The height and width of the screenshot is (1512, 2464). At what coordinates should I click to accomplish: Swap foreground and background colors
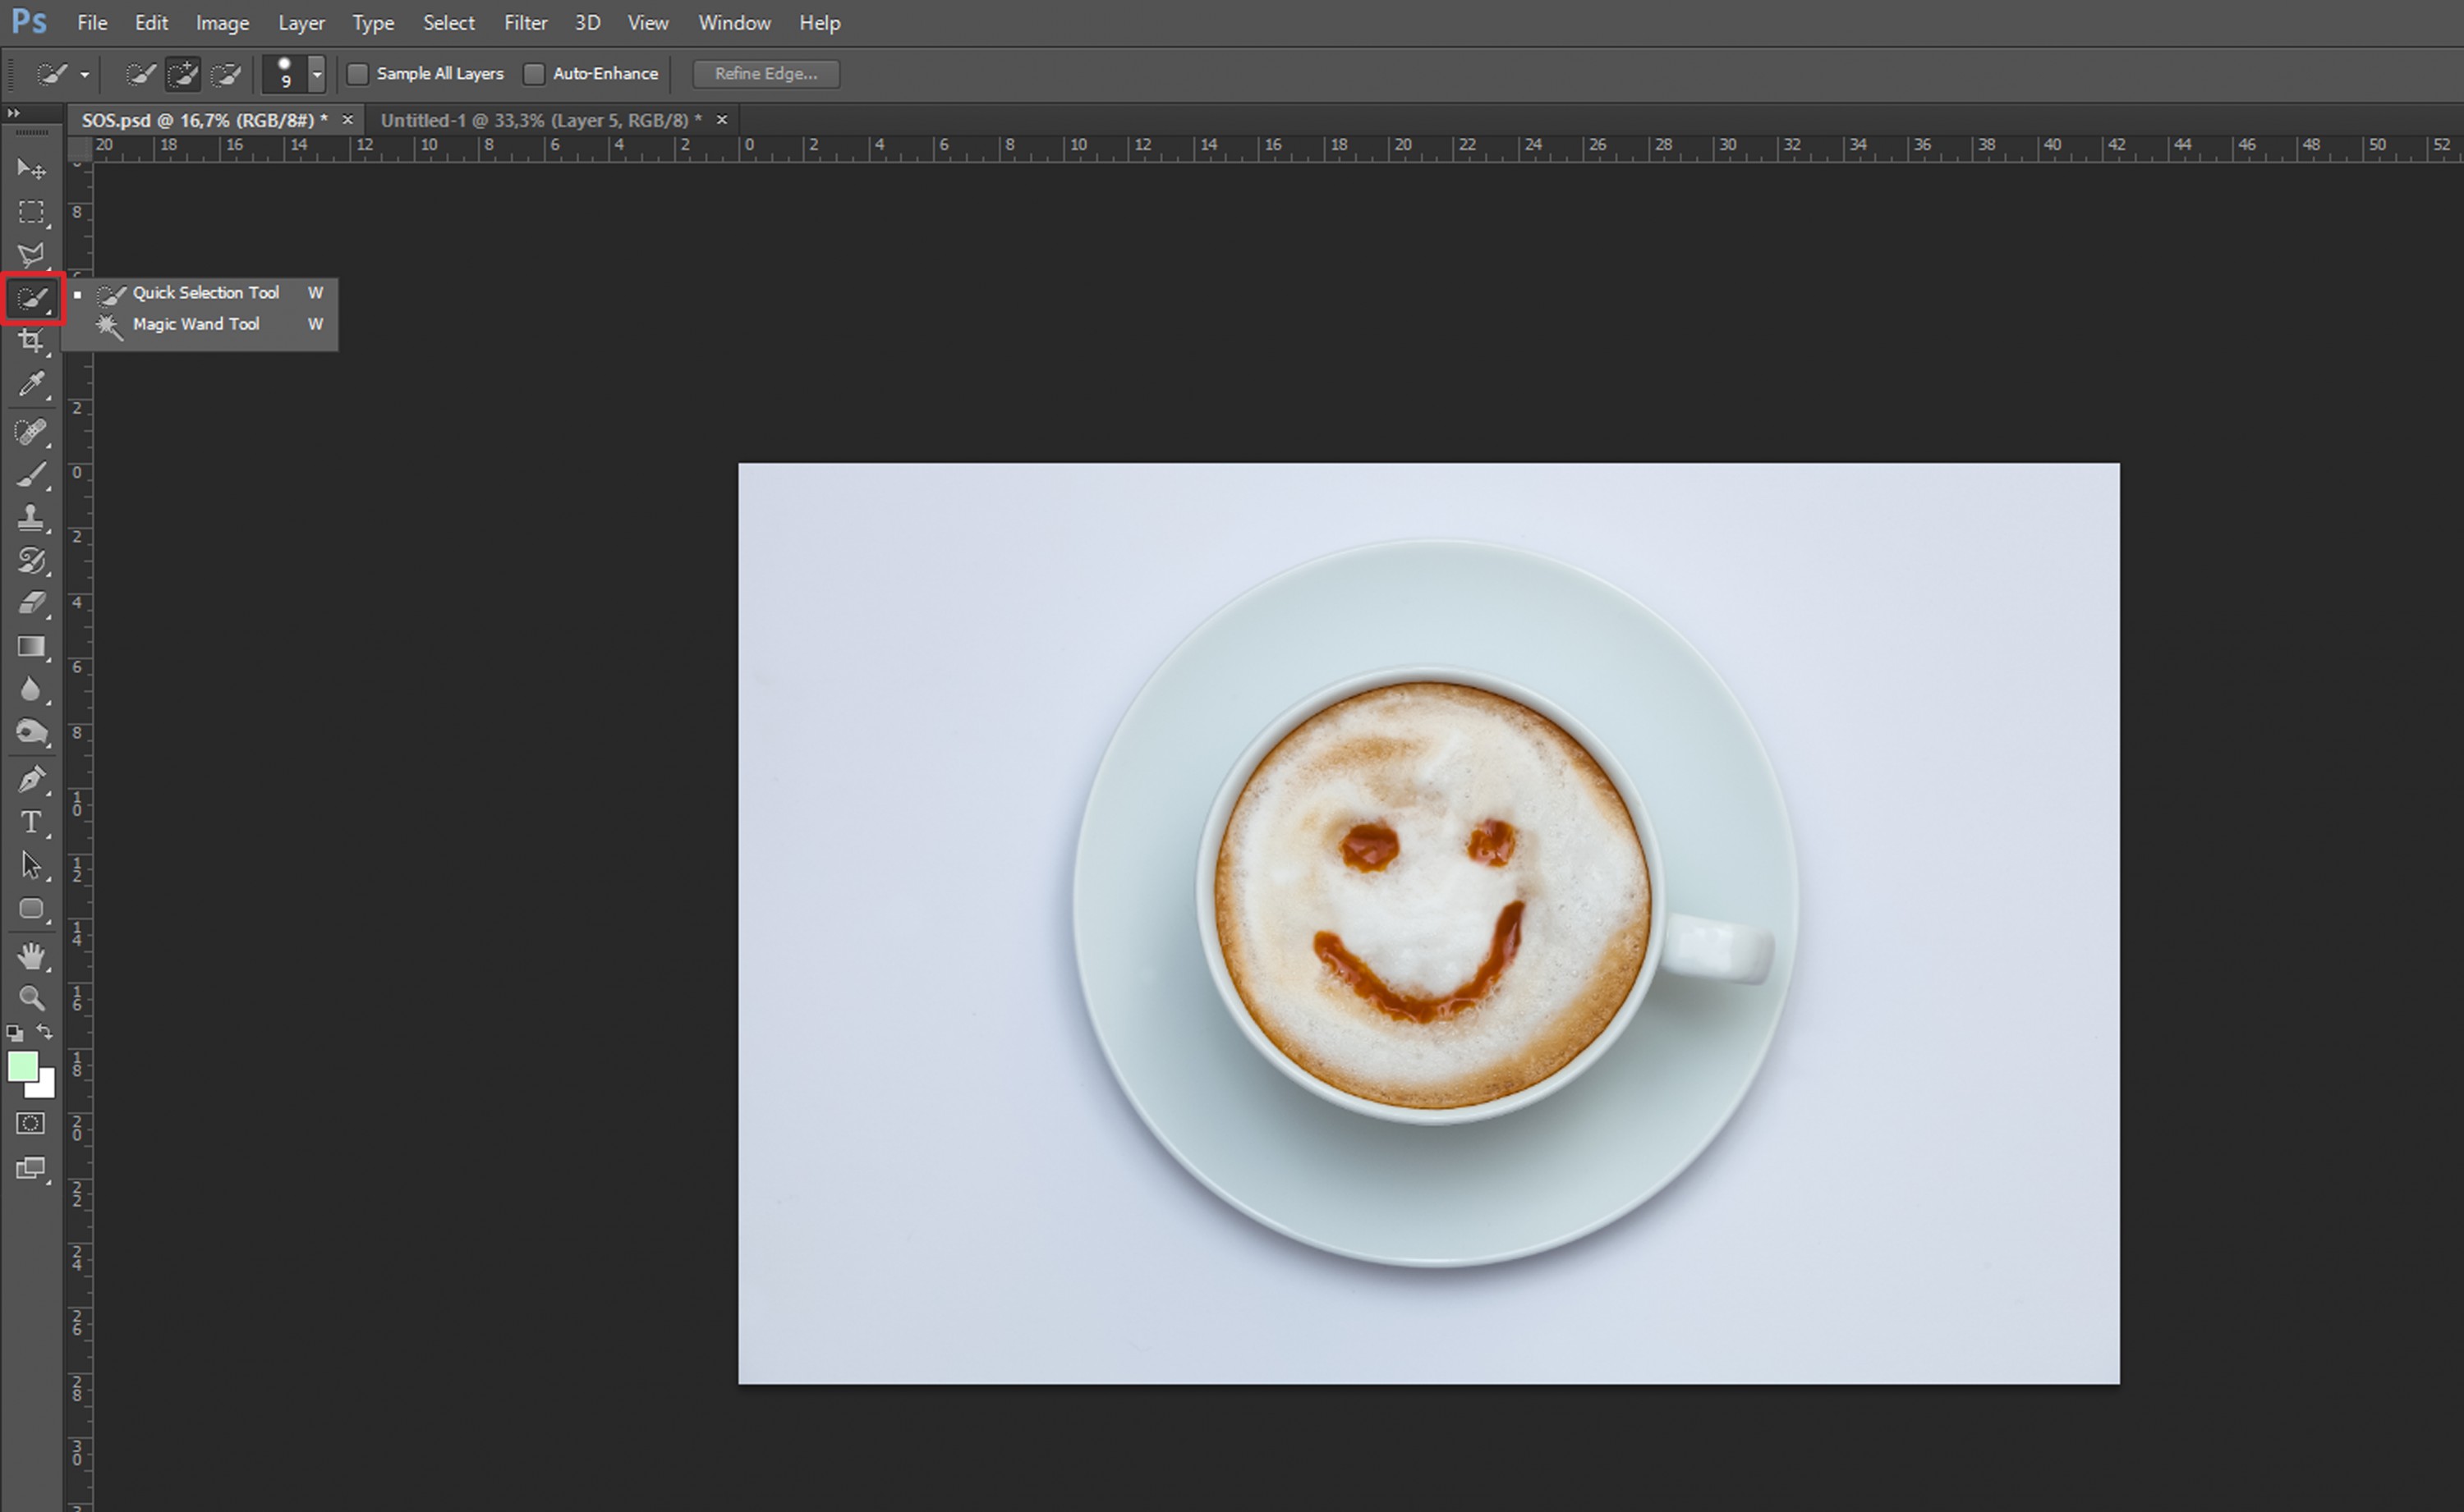pos(45,1031)
